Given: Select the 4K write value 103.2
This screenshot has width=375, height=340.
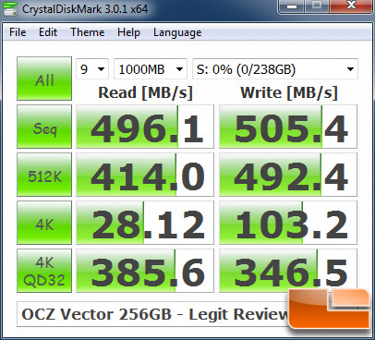Looking at the screenshot, I should tap(288, 223).
